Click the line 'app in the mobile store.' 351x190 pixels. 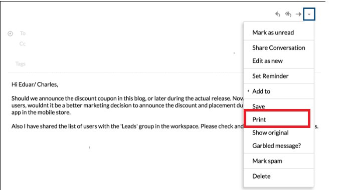(41, 112)
